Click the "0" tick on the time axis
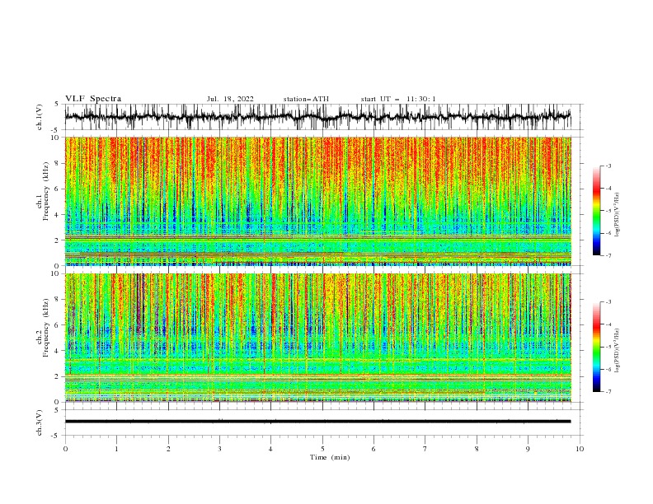The width and height of the screenshot is (653, 504). (65, 449)
